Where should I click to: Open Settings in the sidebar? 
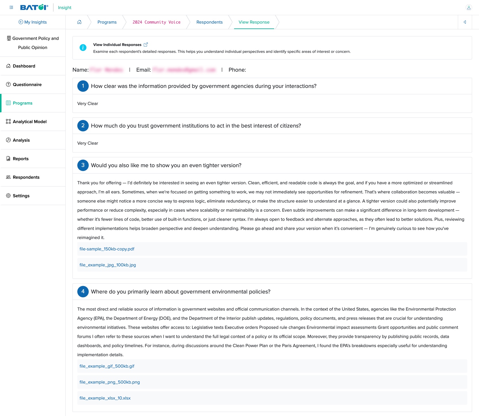[33, 196]
